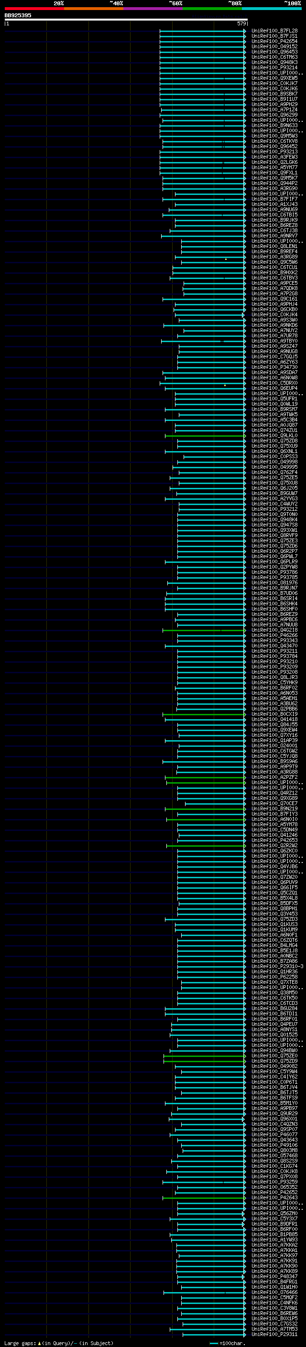This screenshot has height=1347, width=306.
Task: Select row label UniRef100_A9PH29
Action: pos(274,104)
